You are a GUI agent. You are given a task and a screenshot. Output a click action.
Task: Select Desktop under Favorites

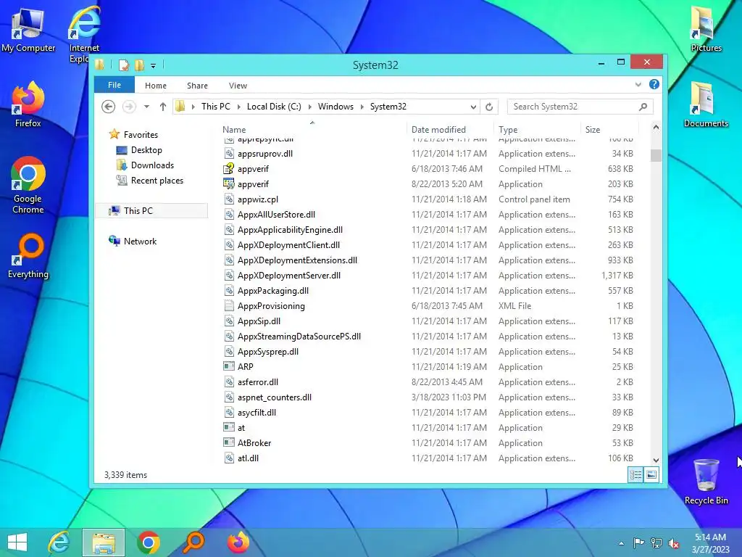click(146, 150)
